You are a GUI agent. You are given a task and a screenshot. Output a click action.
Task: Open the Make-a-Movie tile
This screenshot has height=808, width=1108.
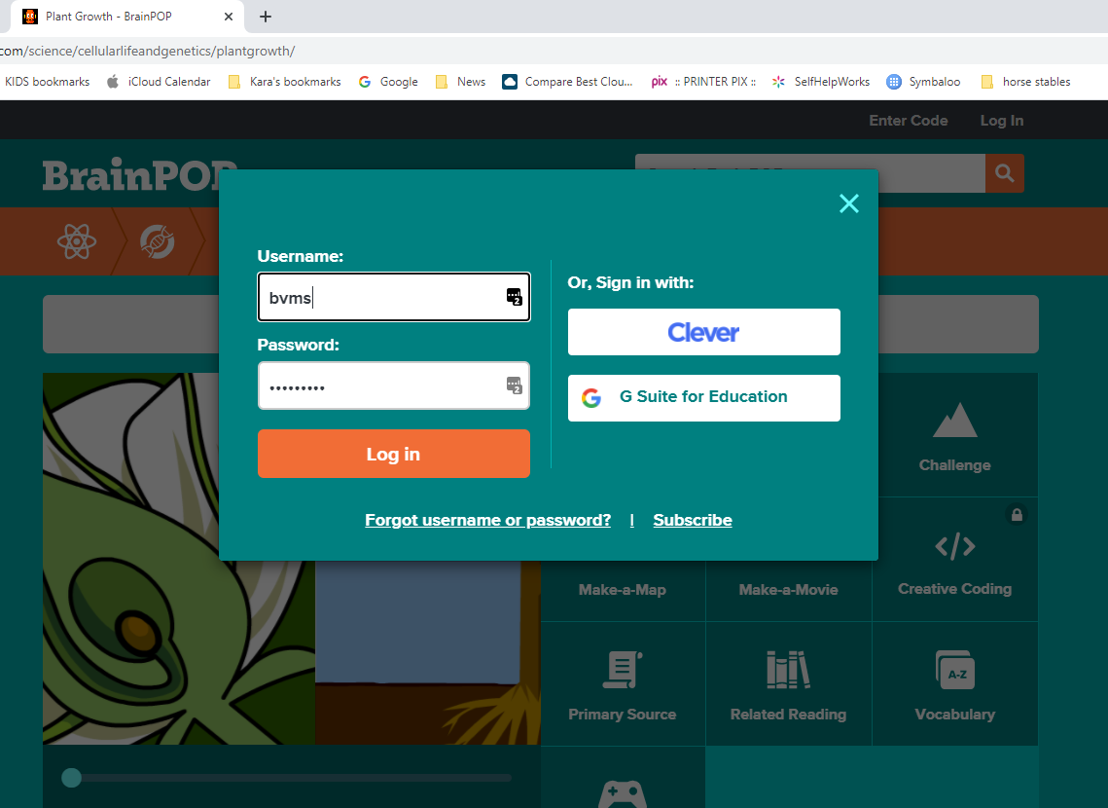[x=789, y=591]
